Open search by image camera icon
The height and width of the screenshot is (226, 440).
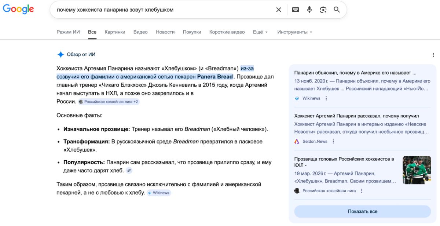[323, 10]
